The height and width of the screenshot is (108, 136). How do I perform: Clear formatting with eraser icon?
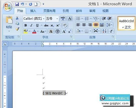tap(65, 25)
